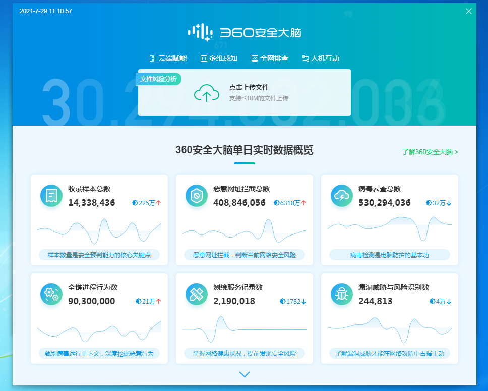Viewport: 488px width, 391px height.
Task: Click the 225万 increase indicator for samples
Action: coord(147,203)
